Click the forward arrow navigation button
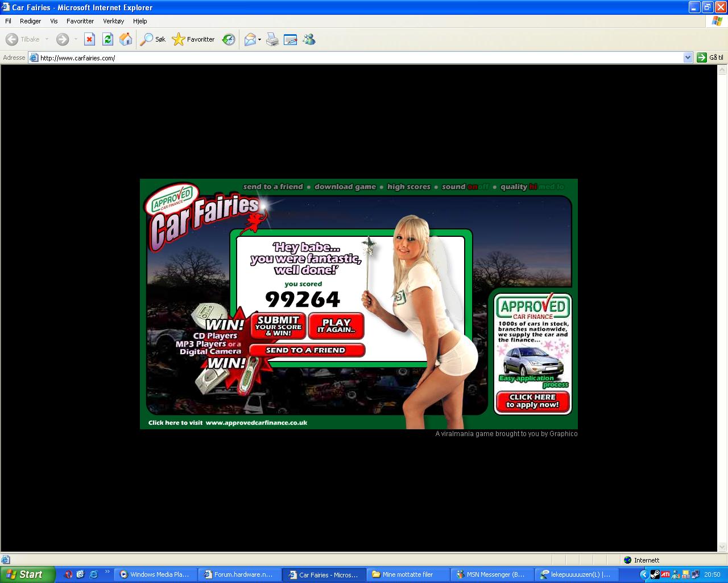Screen dimensions: 728x583 point(63,39)
